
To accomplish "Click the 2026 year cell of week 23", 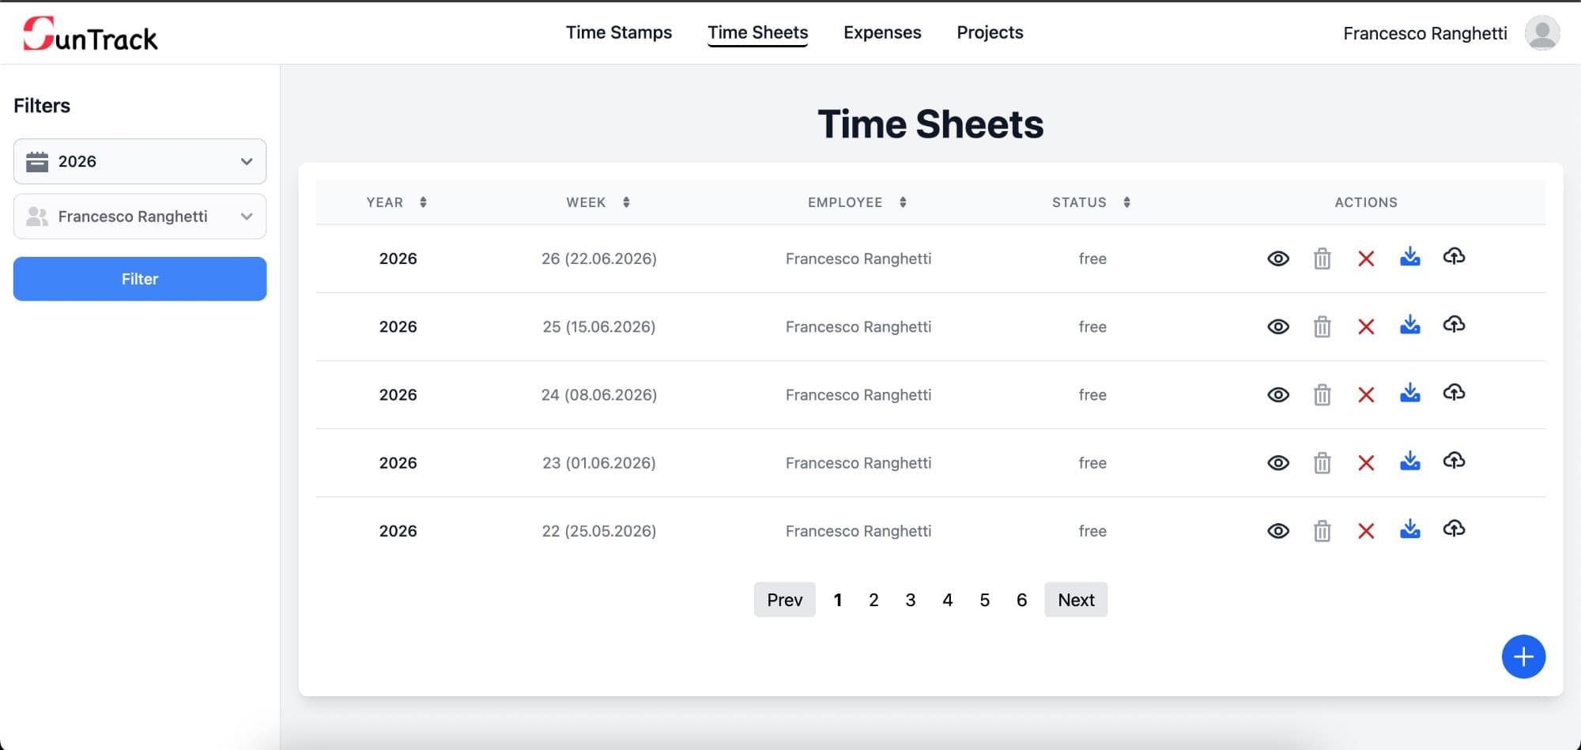I will (x=398, y=462).
